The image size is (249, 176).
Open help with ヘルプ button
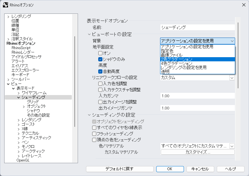[230, 169]
